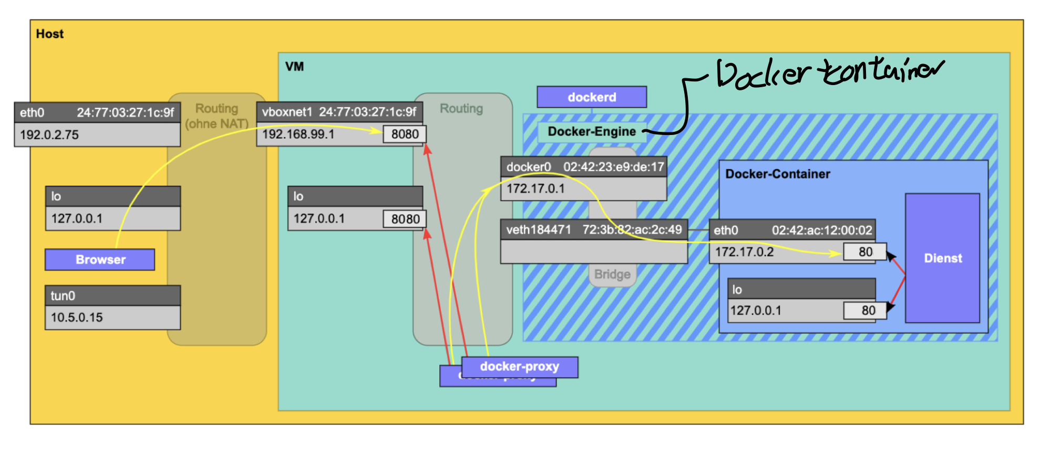Click the vboxnet1 interface header

point(339,112)
